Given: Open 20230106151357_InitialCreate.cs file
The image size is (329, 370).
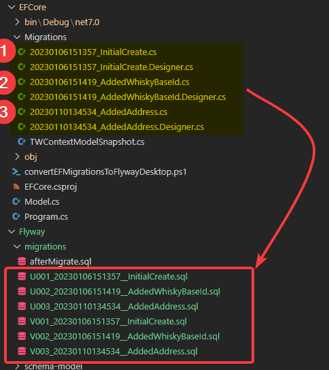Looking at the screenshot, I should click(x=93, y=52).
